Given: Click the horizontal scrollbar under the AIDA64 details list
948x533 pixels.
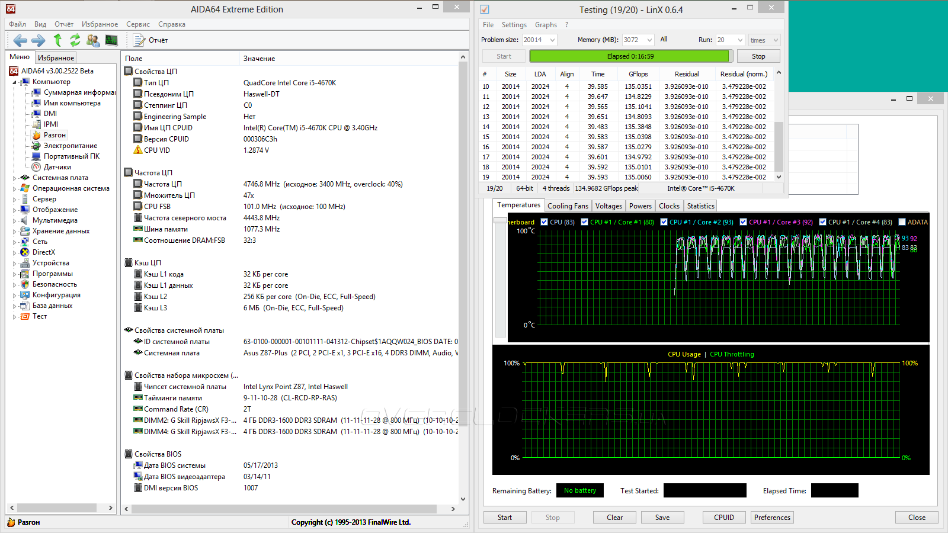Looking at the screenshot, I should pos(284,509).
